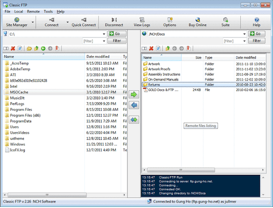The image size is (273, 208).
Task: Go up one folder in local pane
Action: [36, 48]
